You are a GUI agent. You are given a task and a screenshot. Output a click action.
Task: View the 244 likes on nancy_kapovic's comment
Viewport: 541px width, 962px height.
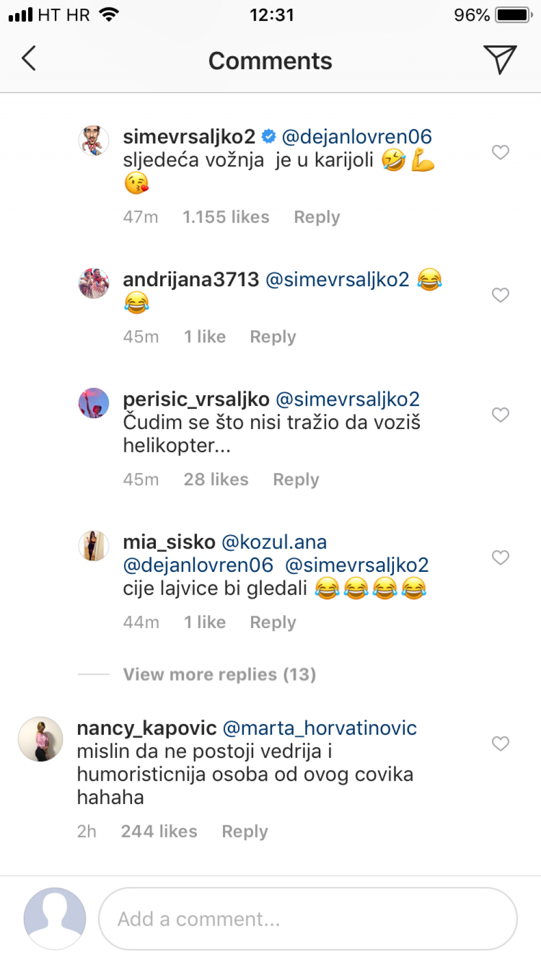(159, 832)
